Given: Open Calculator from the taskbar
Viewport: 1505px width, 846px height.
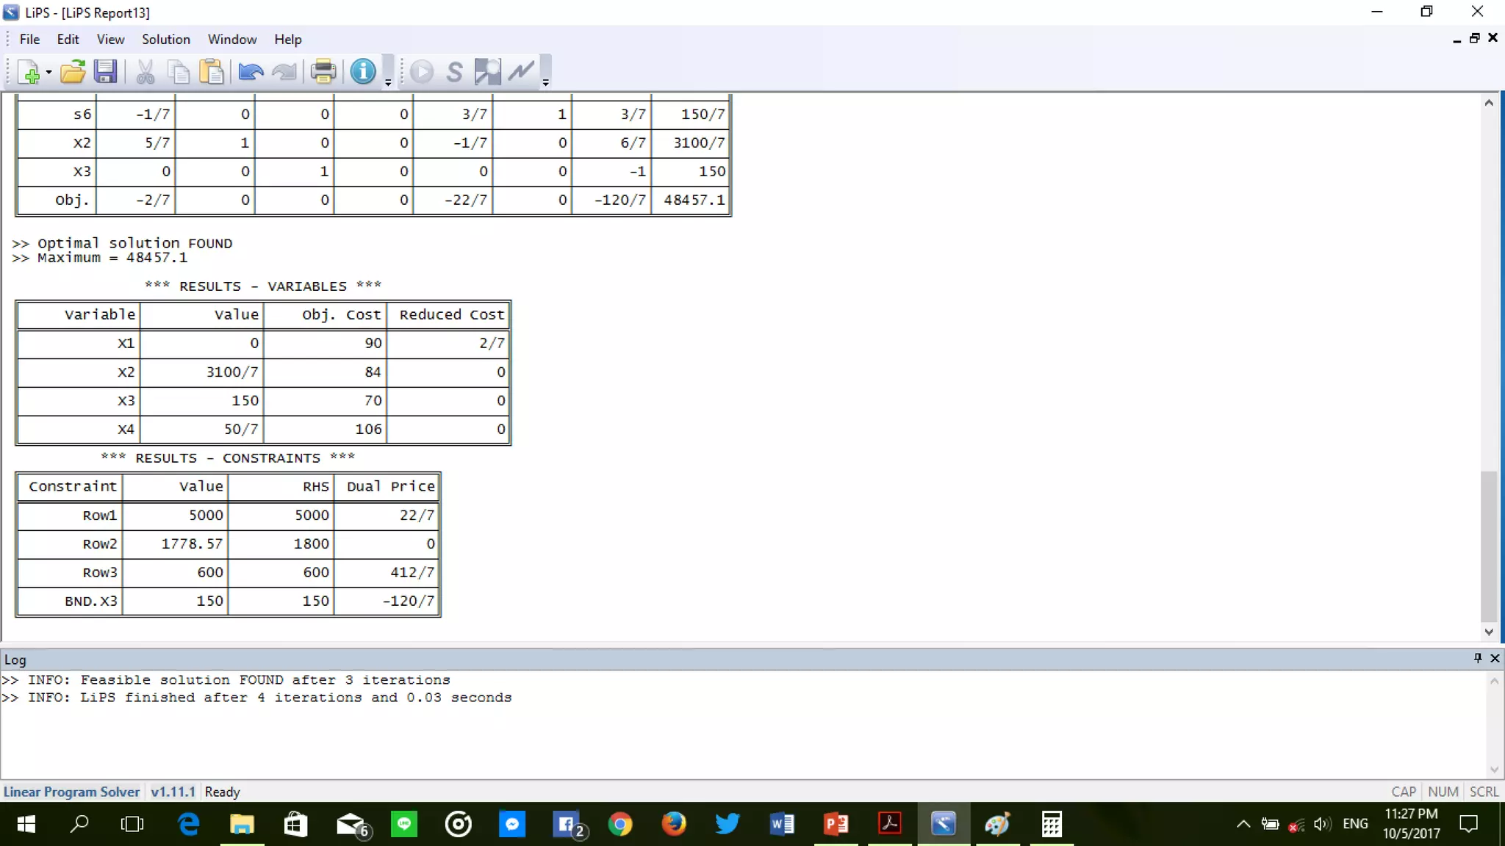Looking at the screenshot, I should tap(1052, 824).
